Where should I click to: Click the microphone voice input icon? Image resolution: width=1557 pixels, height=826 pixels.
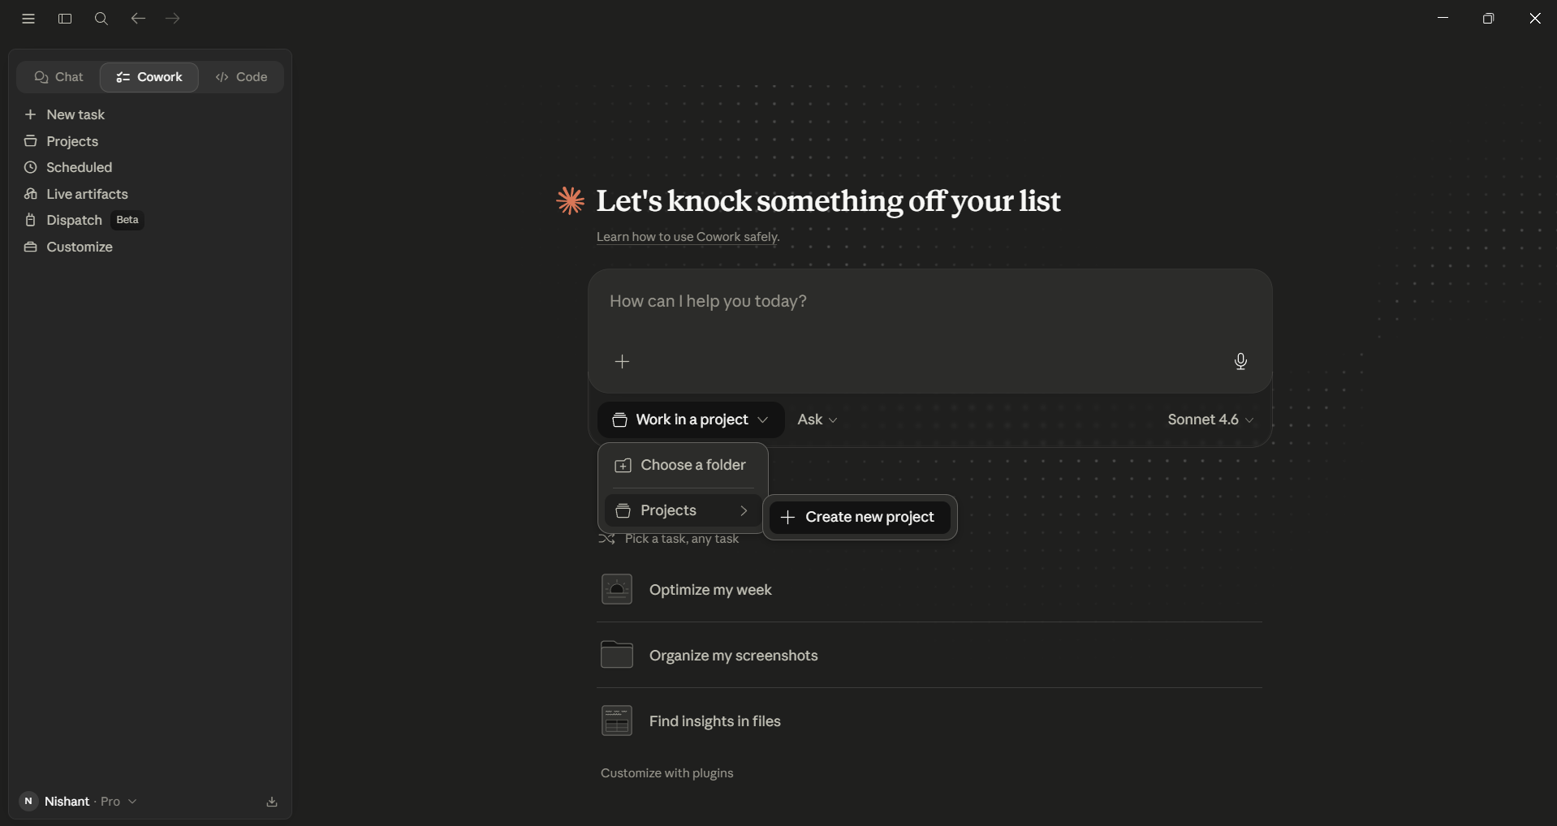pos(1240,361)
